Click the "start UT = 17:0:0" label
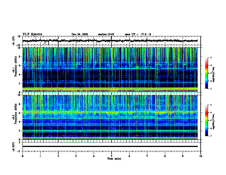 coord(138,34)
